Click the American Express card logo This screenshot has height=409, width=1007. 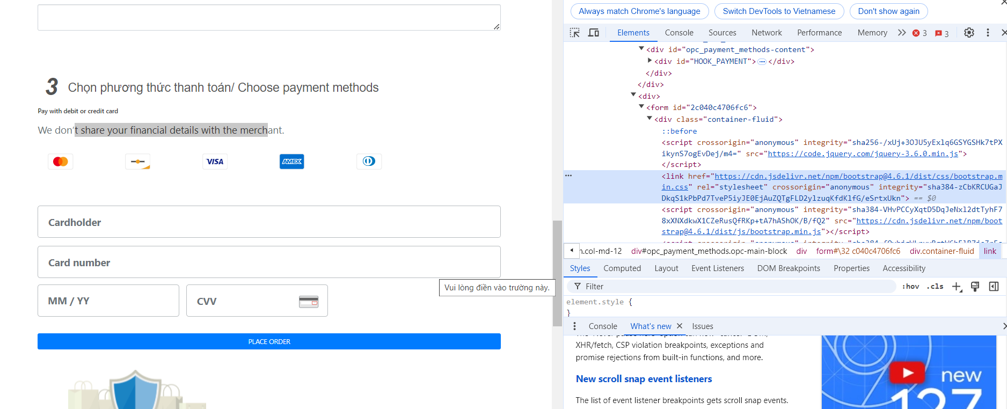click(292, 162)
